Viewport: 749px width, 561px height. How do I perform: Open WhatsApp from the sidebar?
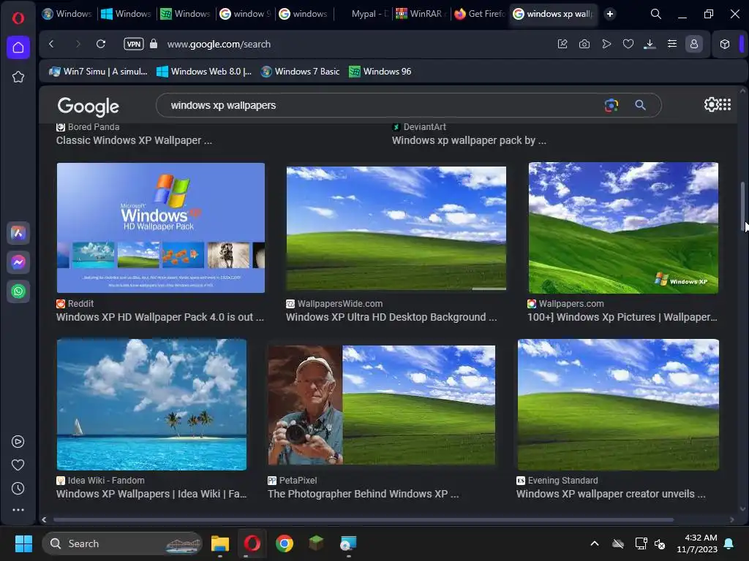coord(18,291)
